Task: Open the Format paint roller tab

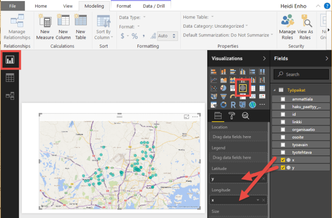Action: 232,116
